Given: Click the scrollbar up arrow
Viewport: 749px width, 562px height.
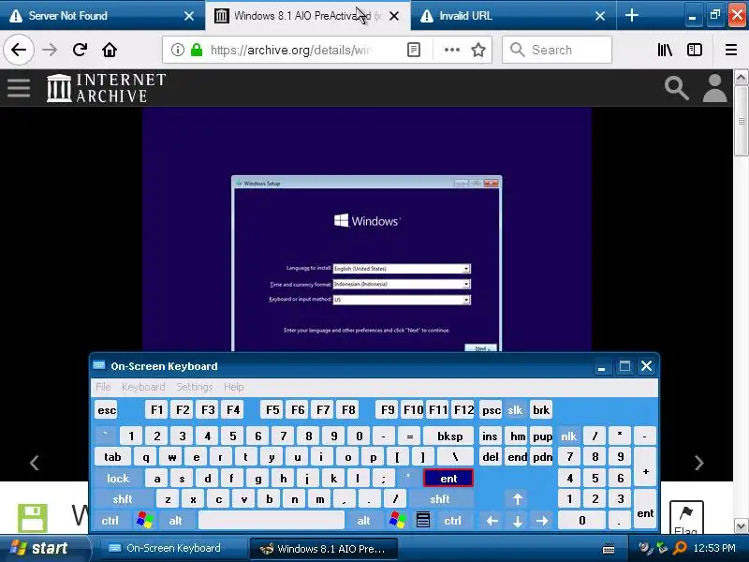Looking at the screenshot, I should click(x=741, y=78).
